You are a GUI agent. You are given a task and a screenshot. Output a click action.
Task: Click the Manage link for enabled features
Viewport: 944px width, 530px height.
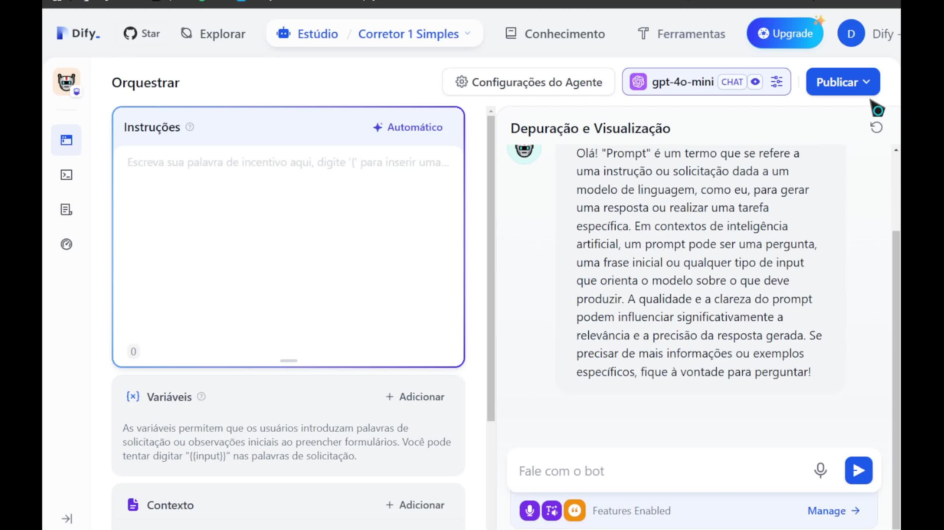833,510
